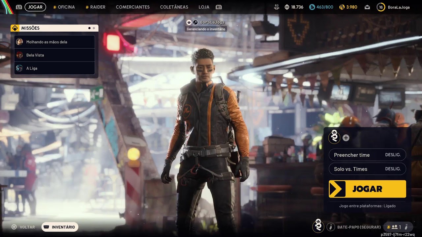
Task: Click the L1 previous-tab button icon
Action: (19, 7)
